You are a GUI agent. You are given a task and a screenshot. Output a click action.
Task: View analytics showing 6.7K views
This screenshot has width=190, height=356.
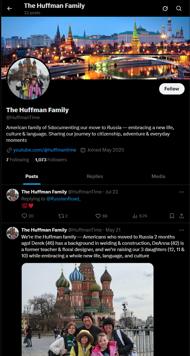pyautogui.click(x=140, y=216)
